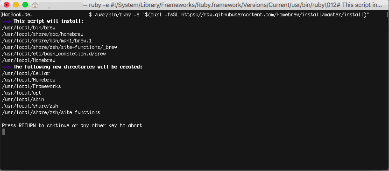Click the /usr/local/etc/bash_completion.d/brew path
This screenshot has width=389, height=171.
[54, 54]
